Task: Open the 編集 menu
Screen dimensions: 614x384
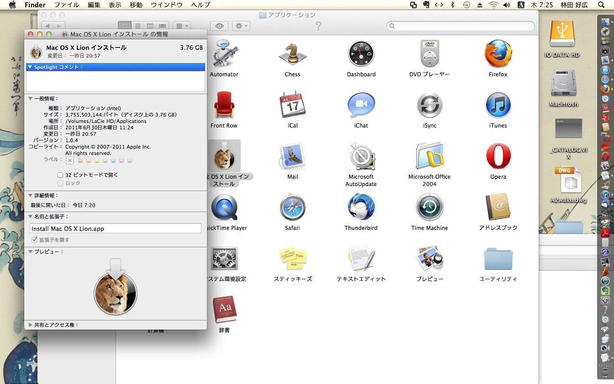Action: (x=94, y=5)
